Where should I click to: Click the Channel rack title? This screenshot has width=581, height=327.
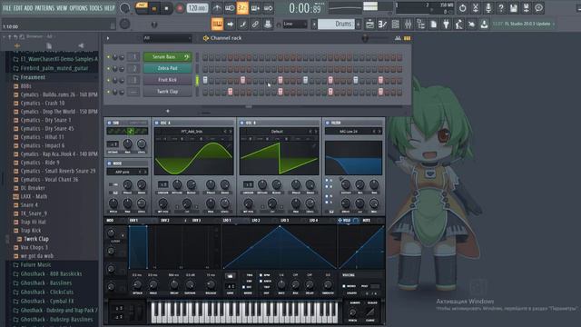coord(226,38)
